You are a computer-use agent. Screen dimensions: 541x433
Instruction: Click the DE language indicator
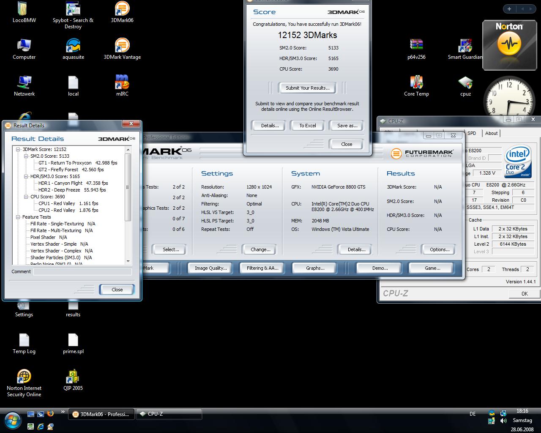pos(473,414)
